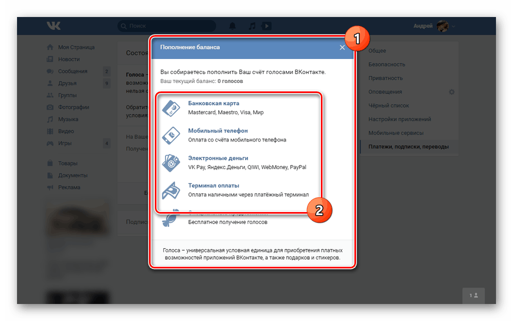The image size is (513, 321).
Task: Click VK Pay, Яндекс.Деньги, QIWI description
Action: [x=247, y=167]
